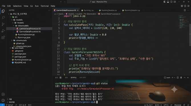Open the Selection menu
Image resolution: width=191 pixels, height=106 pixels.
click(x=17, y=6)
